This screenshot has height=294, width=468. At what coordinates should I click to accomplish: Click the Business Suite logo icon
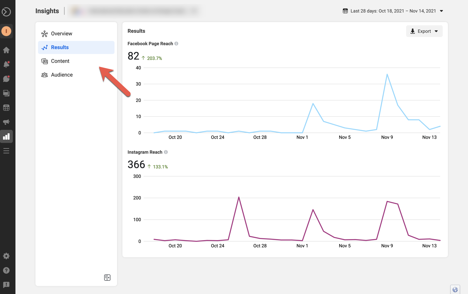(x=6, y=12)
